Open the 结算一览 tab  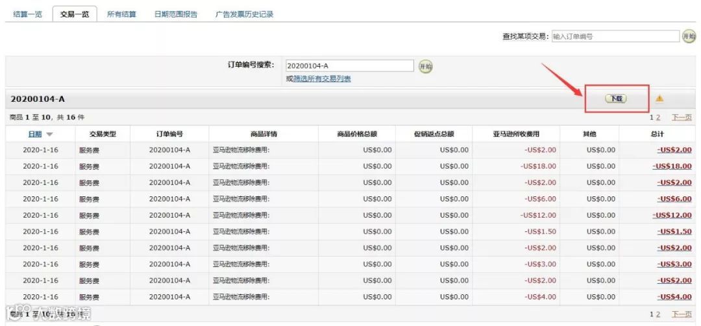point(28,14)
